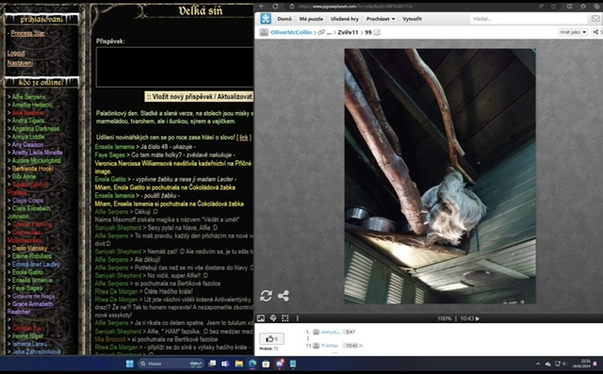Open the messages envelope icon
Image resolution: width=603 pixels, height=374 pixels.
595,19
